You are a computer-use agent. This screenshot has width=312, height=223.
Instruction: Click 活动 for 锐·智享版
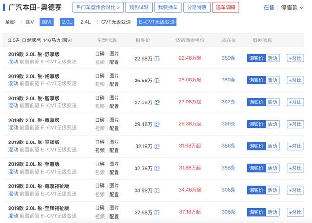click(x=273, y=102)
